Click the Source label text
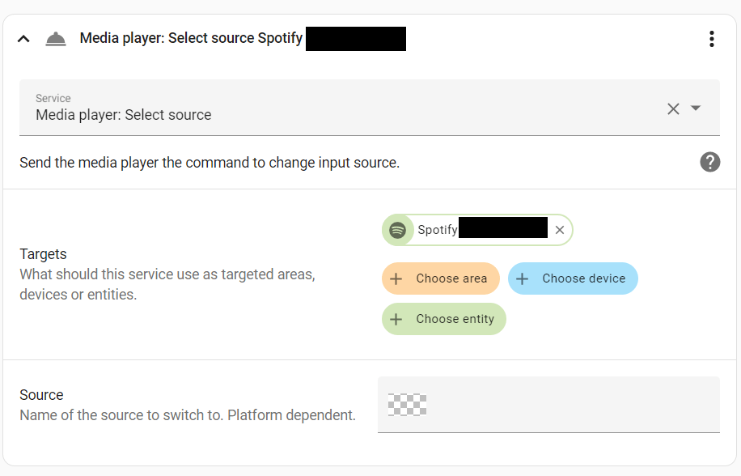 click(41, 395)
